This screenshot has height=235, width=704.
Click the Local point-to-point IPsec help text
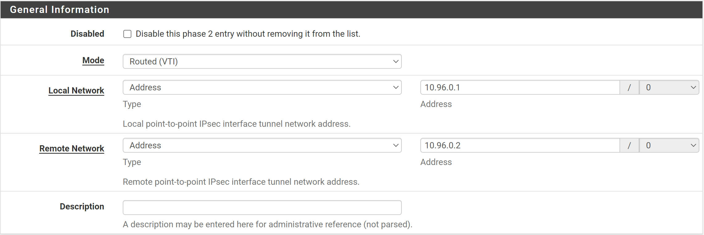pyautogui.click(x=237, y=124)
